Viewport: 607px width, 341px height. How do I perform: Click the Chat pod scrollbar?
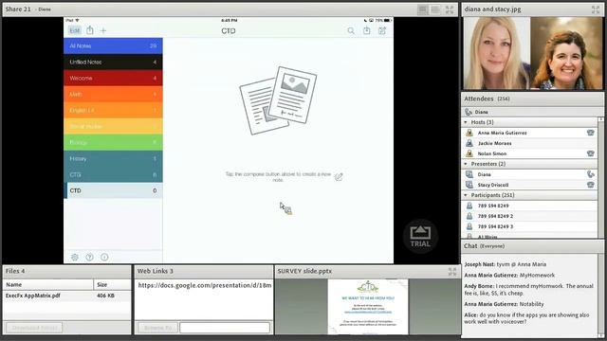click(x=600, y=296)
